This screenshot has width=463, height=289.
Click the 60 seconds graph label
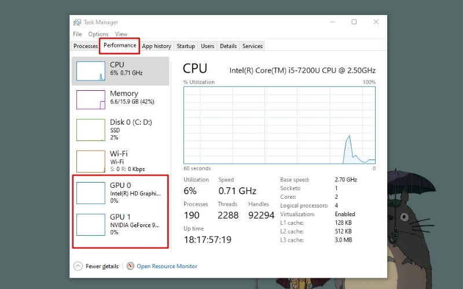pyautogui.click(x=197, y=168)
